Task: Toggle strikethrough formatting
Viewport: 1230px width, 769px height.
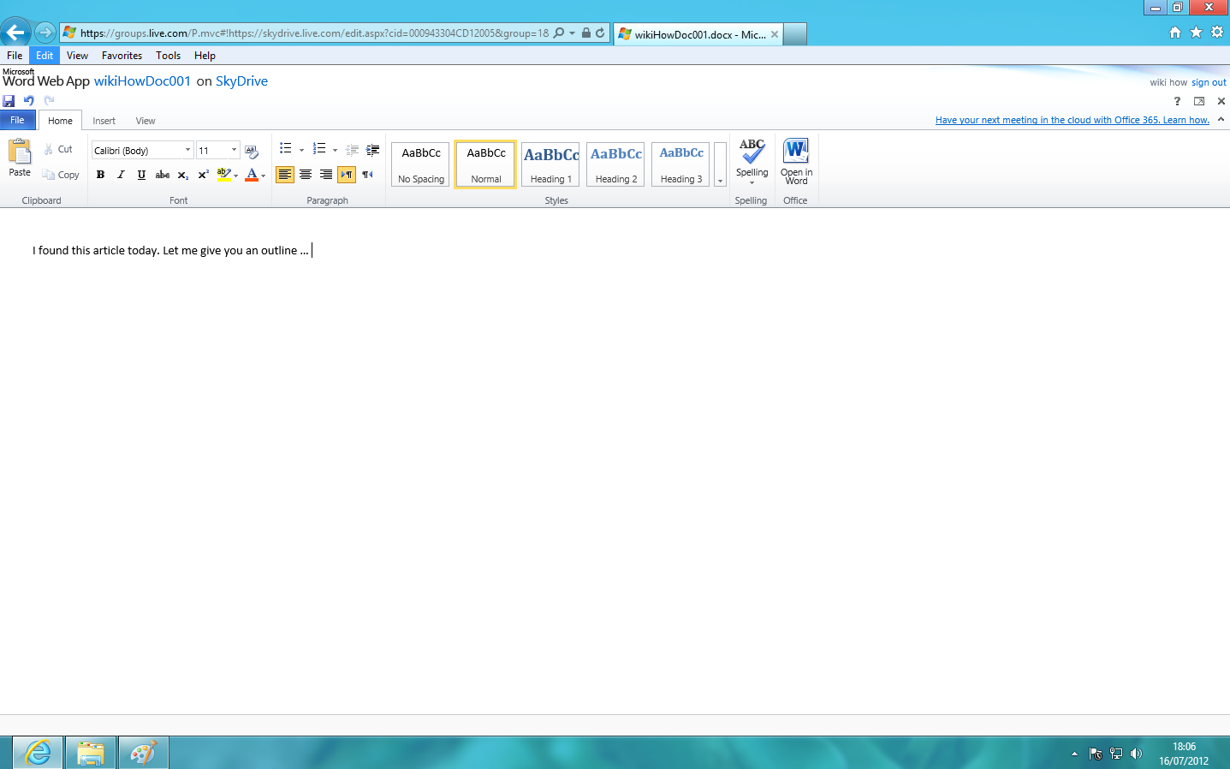Action: pyautogui.click(x=162, y=175)
